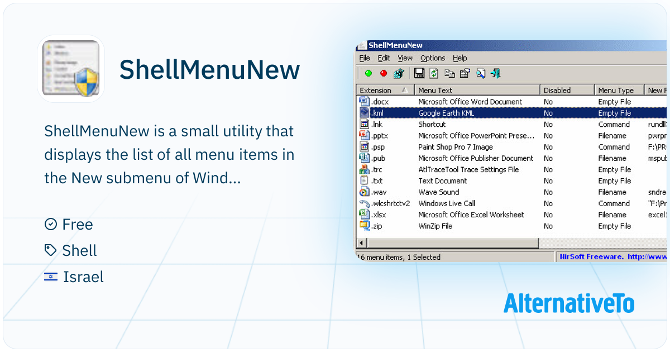Viewport: 670px width, 352px height.
Task: Click the Copy Selected Items icon
Action: point(449,73)
